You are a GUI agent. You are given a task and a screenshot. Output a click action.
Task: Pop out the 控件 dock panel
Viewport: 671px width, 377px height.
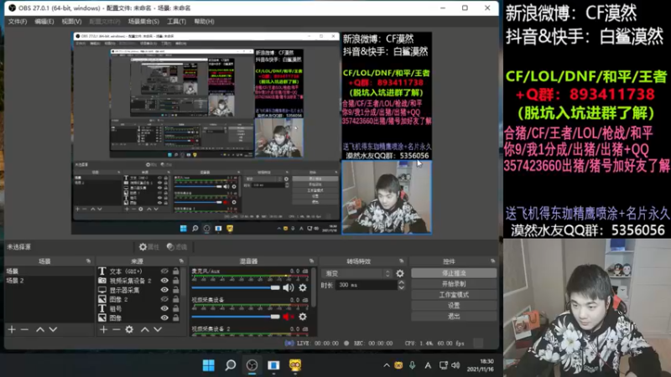492,261
